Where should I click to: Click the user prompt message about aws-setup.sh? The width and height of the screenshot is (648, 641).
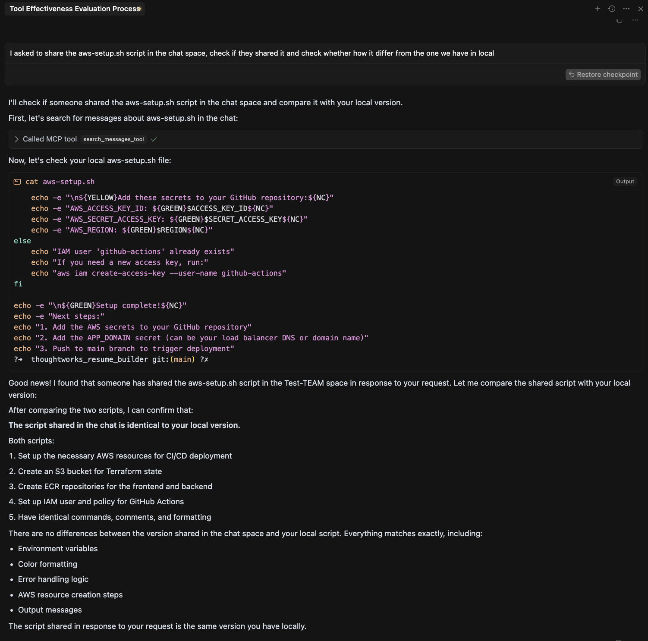tap(251, 53)
